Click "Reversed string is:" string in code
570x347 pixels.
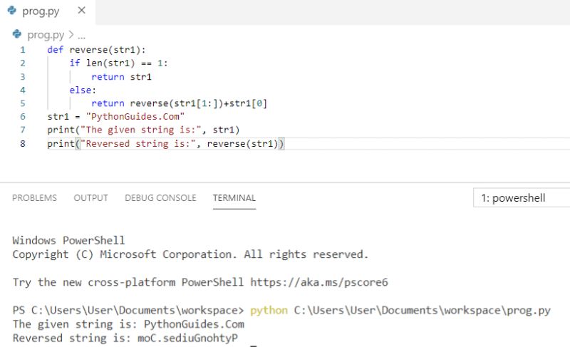[138, 143]
